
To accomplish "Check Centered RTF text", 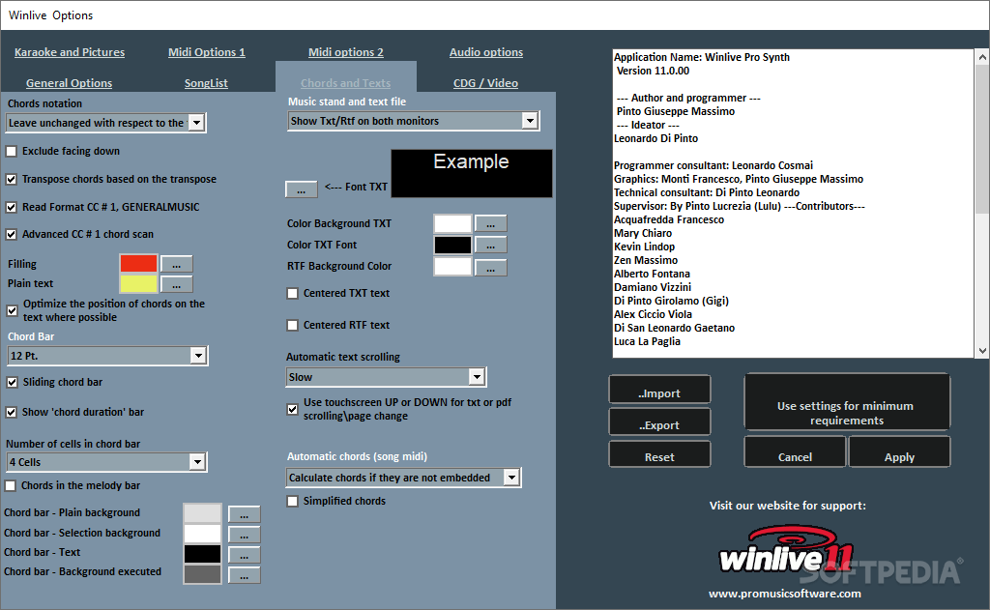I will click(293, 325).
